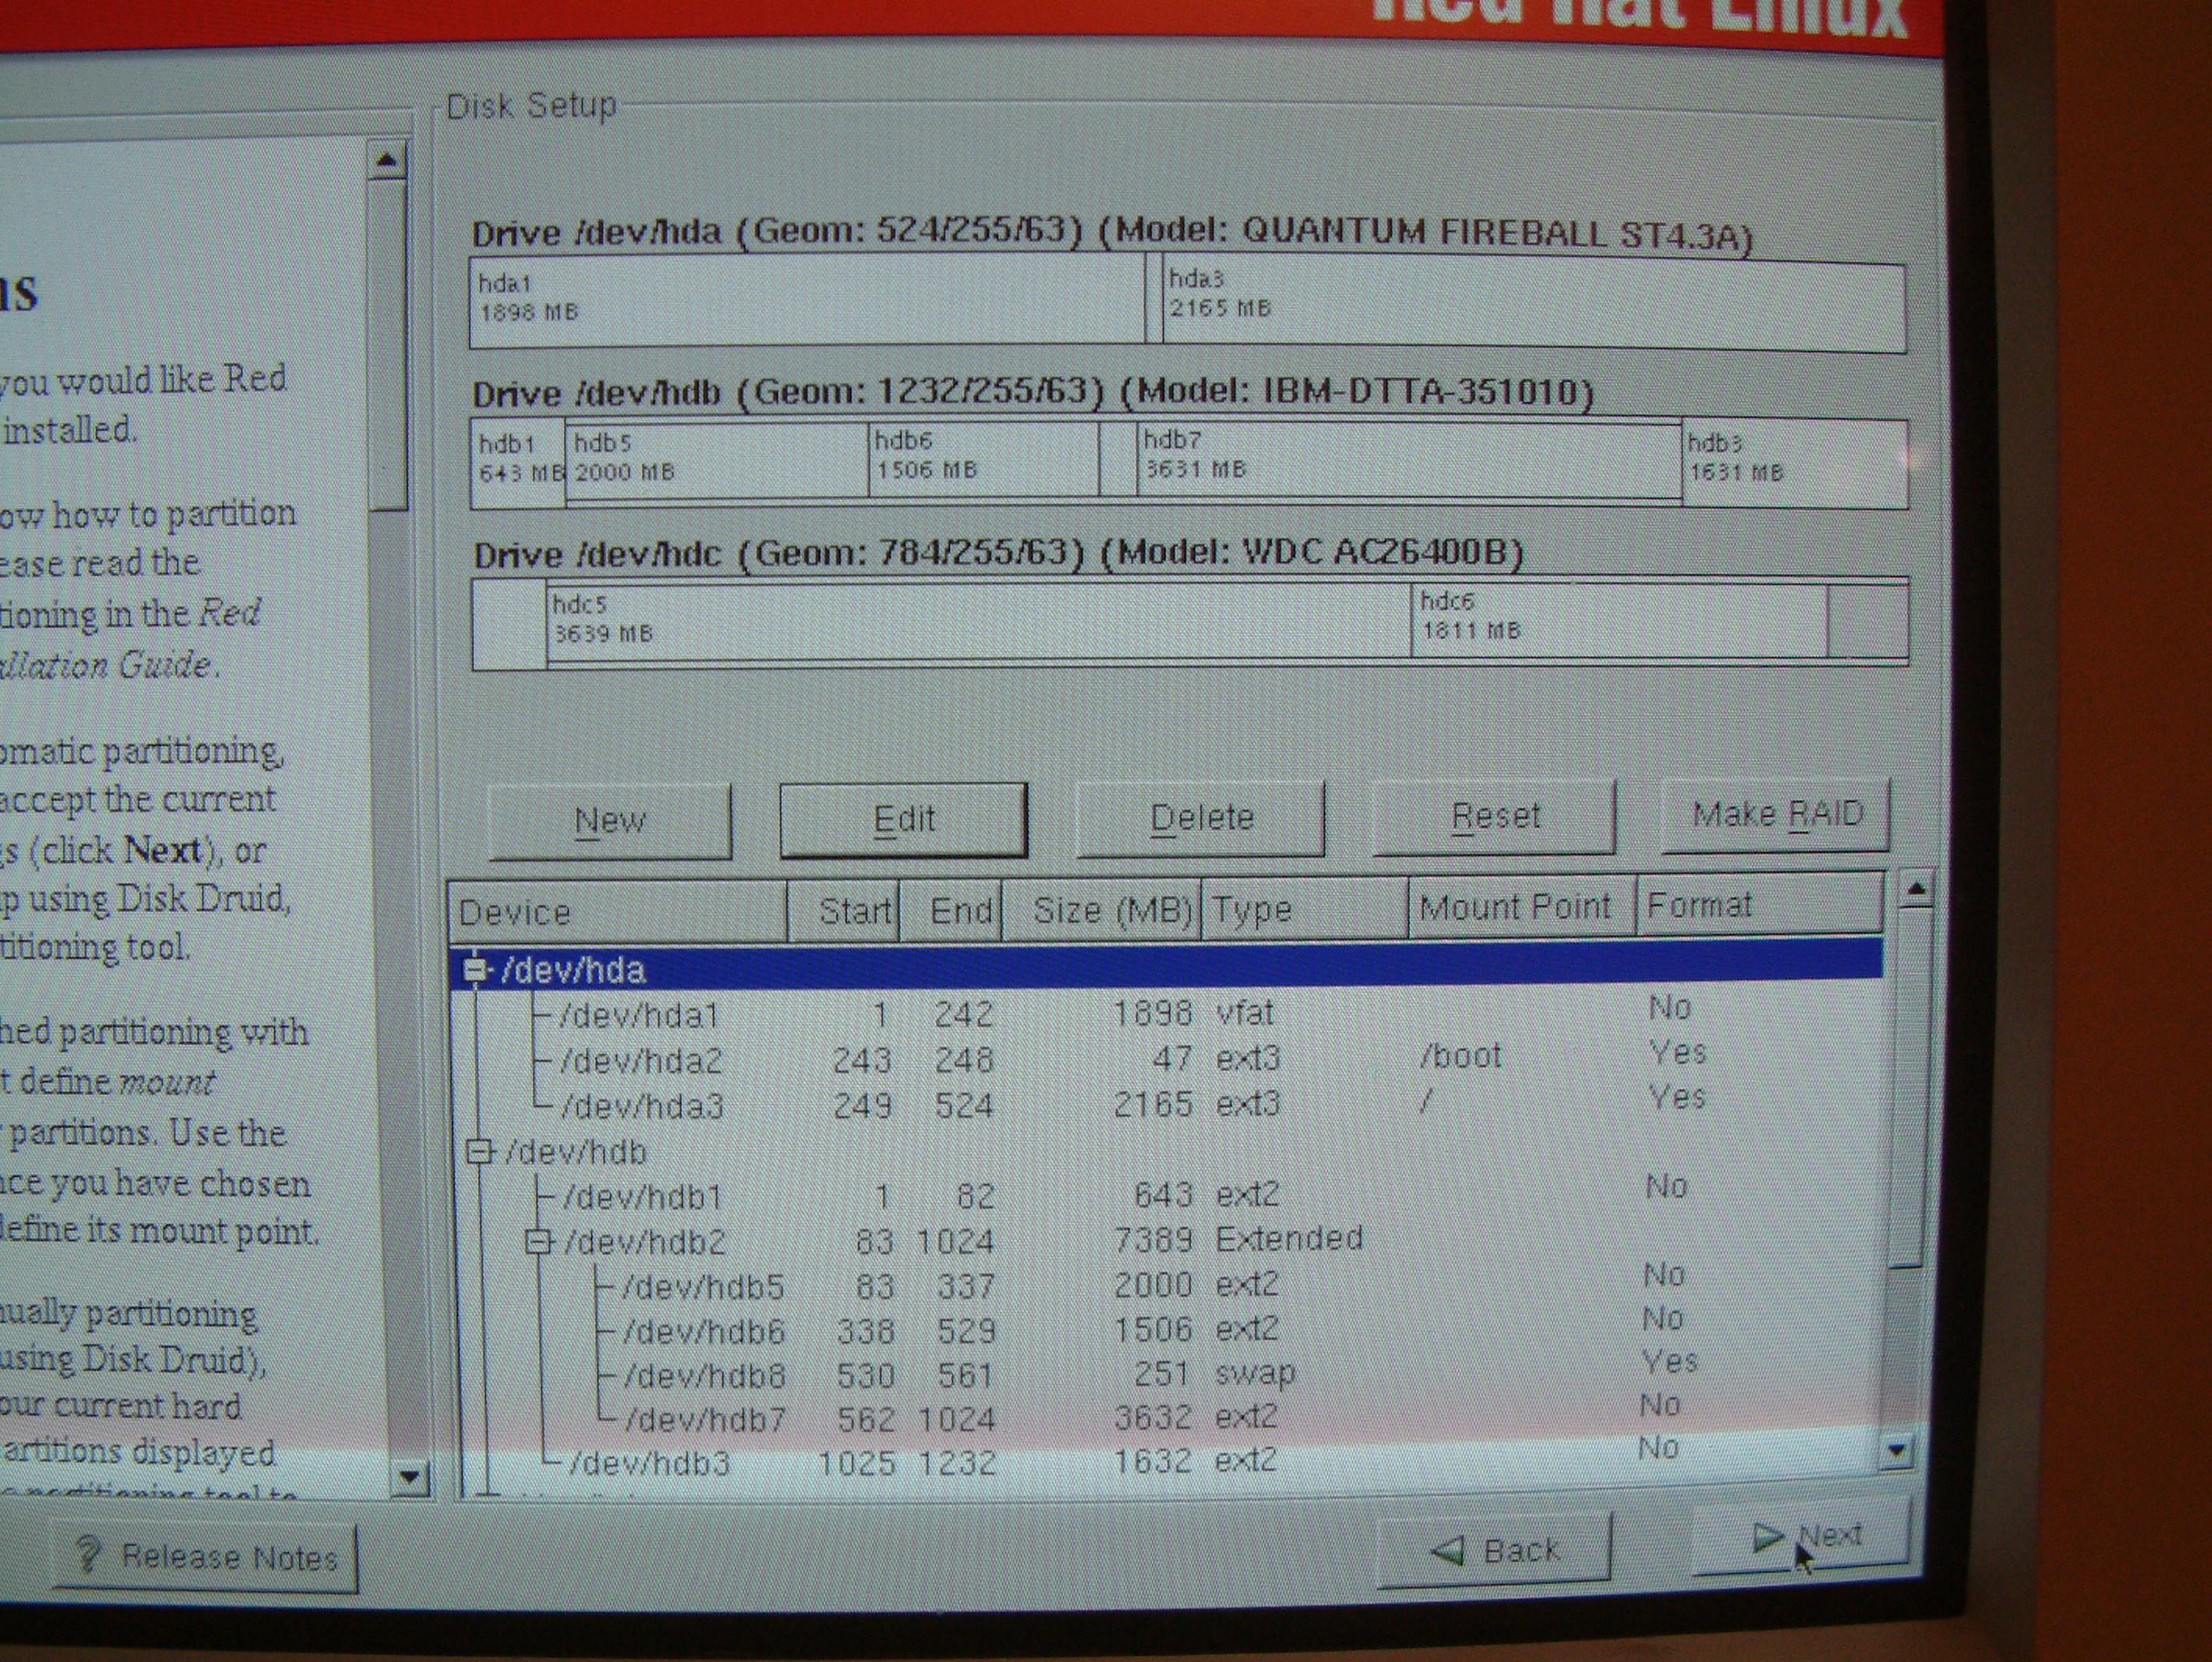Click the Start column header

pos(844,910)
